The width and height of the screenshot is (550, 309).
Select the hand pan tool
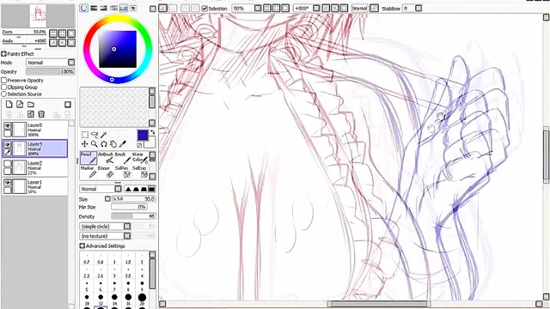(x=113, y=144)
